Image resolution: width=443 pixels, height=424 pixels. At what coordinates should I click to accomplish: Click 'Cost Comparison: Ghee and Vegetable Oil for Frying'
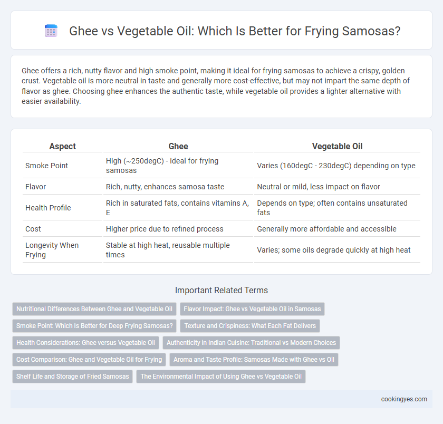click(x=89, y=360)
